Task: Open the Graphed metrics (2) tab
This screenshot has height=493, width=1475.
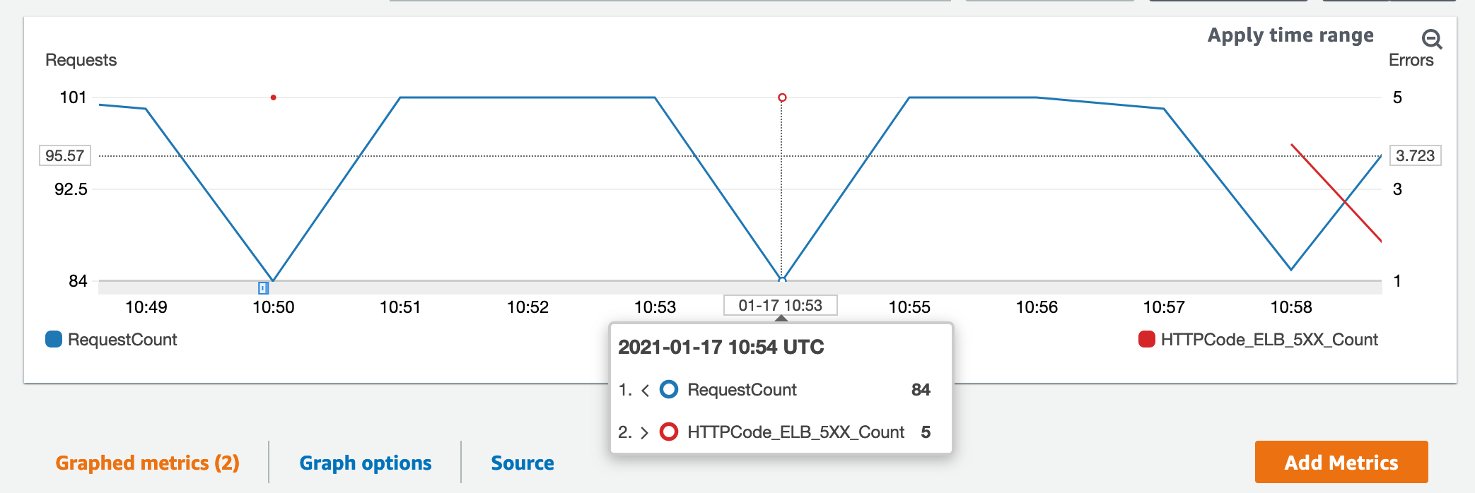Action: pos(147,463)
